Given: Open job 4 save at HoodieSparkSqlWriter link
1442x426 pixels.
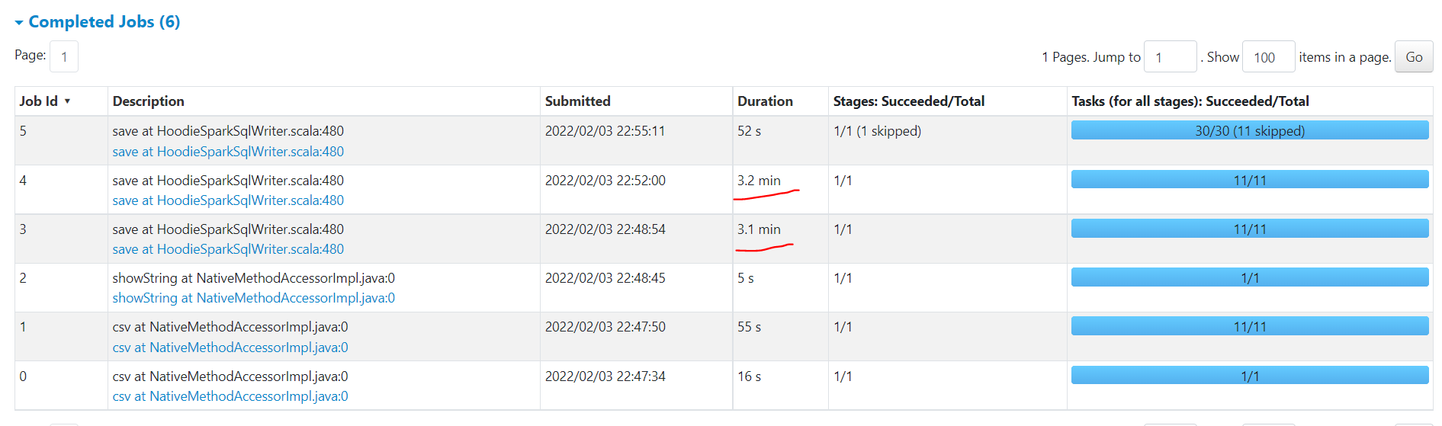Looking at the screenshot, I should pos(228,200).
